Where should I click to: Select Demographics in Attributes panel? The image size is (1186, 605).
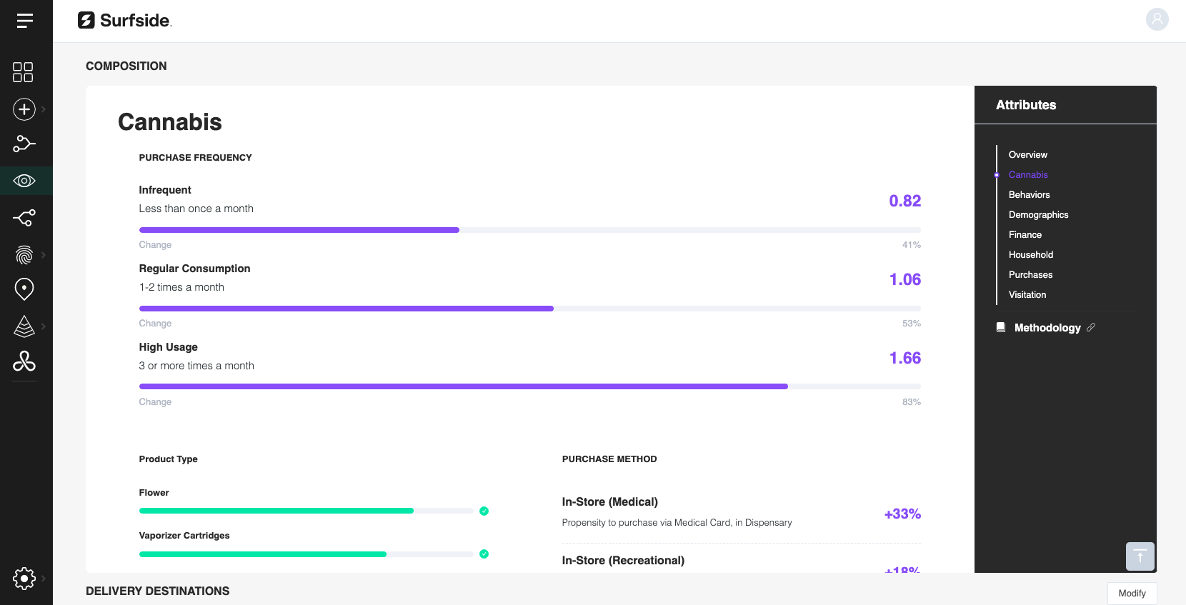tap(1038, 214)
